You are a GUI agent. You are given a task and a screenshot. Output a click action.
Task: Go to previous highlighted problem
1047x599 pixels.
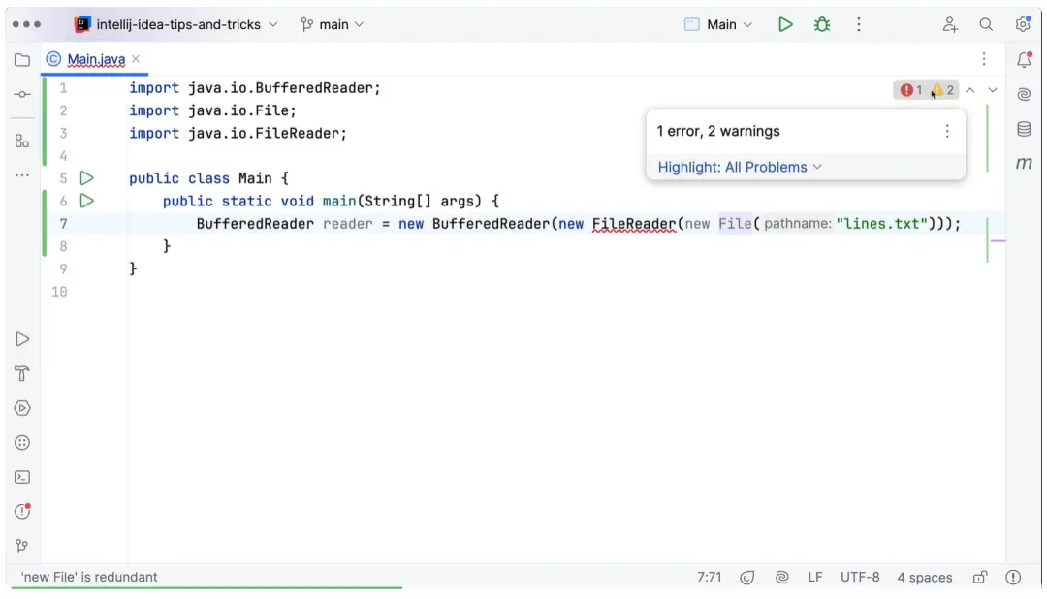pyautogui.click(x=970, y=90)
